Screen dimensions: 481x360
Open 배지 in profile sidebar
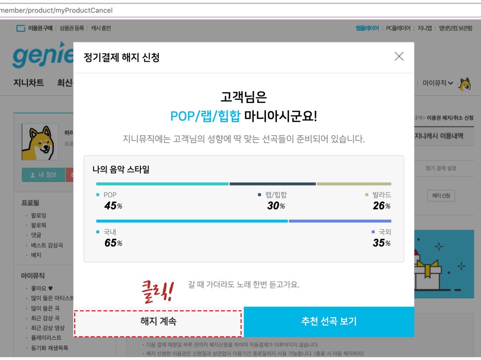pyautogui.click(x=36, y=255)
